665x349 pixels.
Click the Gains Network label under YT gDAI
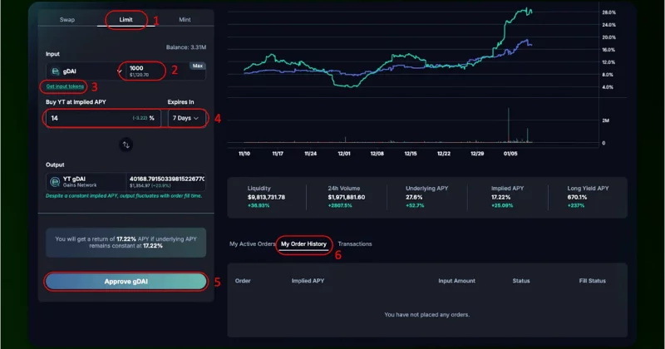tap(80, 185)
